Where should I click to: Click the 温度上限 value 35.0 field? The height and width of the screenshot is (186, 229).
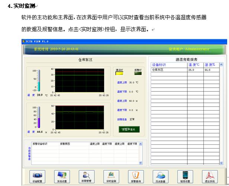(131, 83)
